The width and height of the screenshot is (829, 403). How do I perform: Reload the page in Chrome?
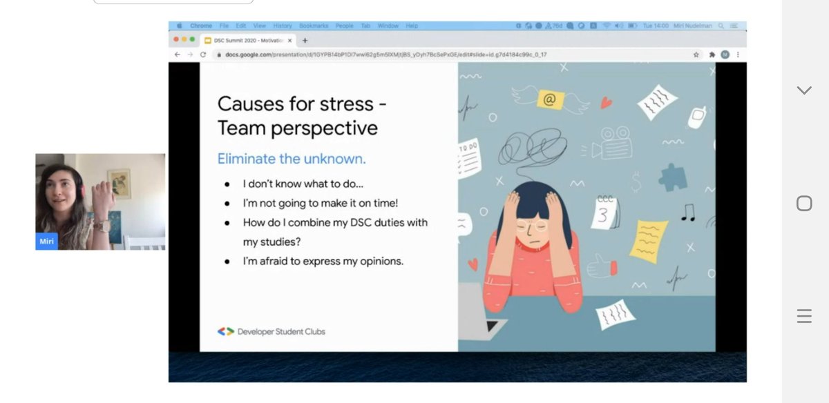click(x=203, y=55)
